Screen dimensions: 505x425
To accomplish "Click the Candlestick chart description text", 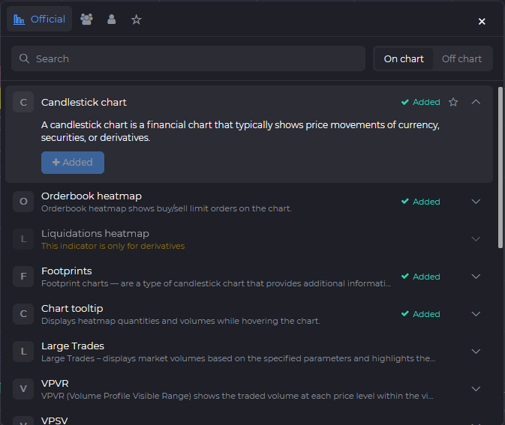I will (x=240, y=131).
